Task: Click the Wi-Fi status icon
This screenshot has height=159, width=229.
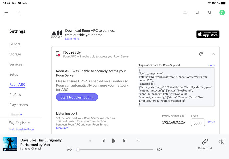Action: [x=209, y=3]
